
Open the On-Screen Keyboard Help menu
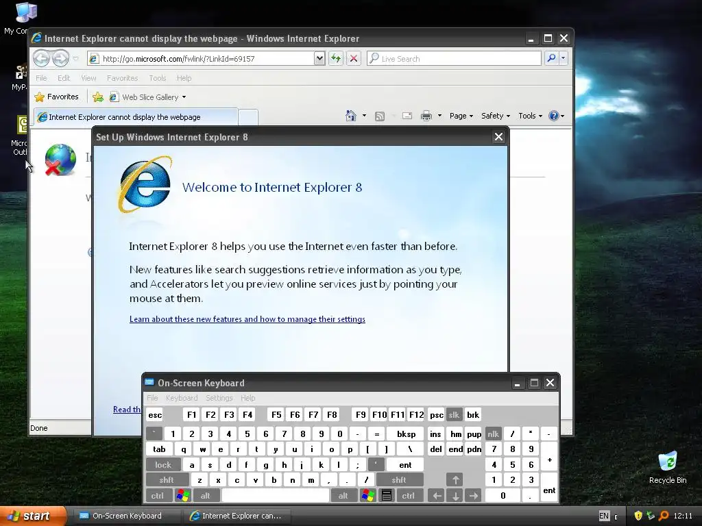pyautogui.click(x=247, y=398)
